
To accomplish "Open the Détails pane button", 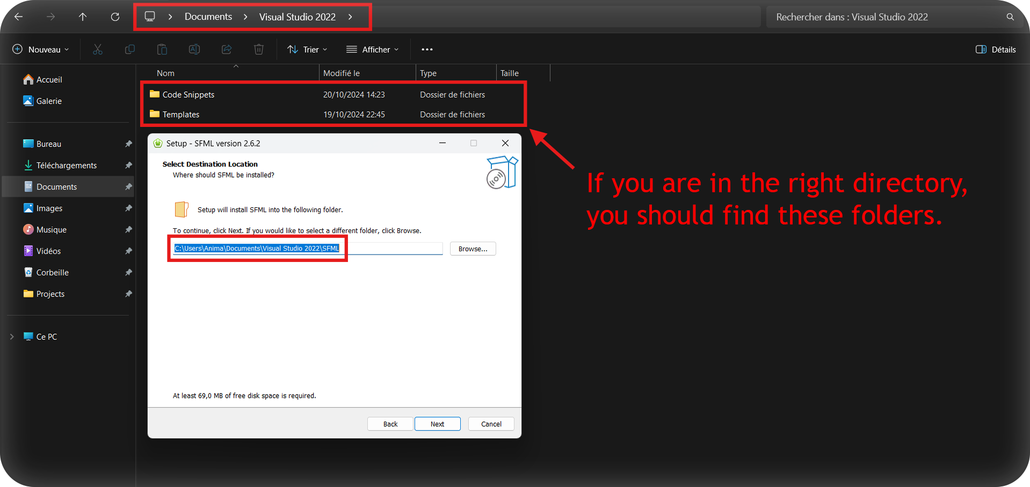I will pos(996,49).
